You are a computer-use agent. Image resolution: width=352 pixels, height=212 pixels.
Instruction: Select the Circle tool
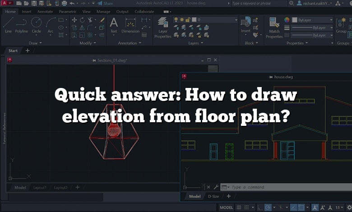pyautogui.click(x=36, y=25)
